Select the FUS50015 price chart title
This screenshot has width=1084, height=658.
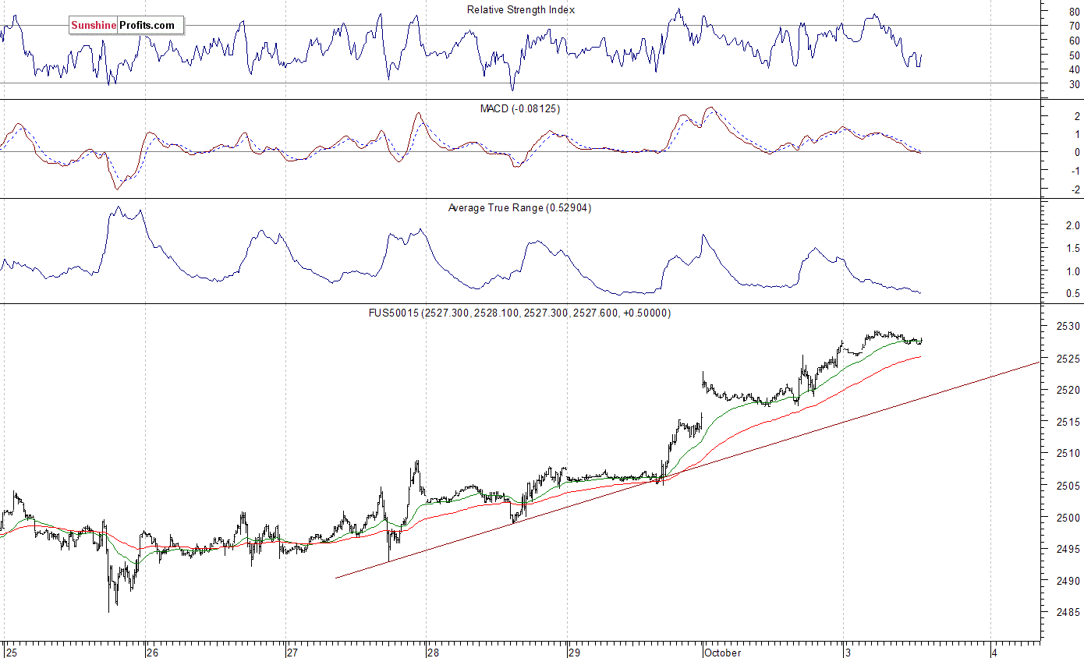(x=519, y=313)
